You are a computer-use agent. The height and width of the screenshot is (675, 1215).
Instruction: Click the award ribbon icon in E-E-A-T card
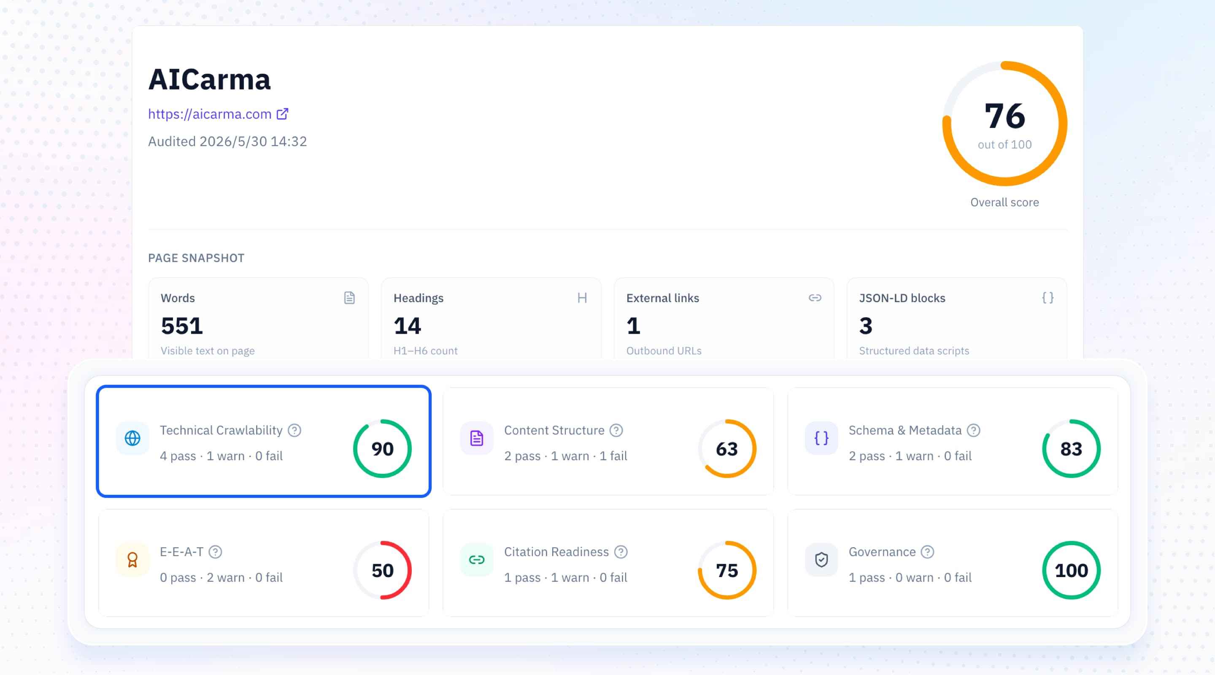click(x=132, y=560)
